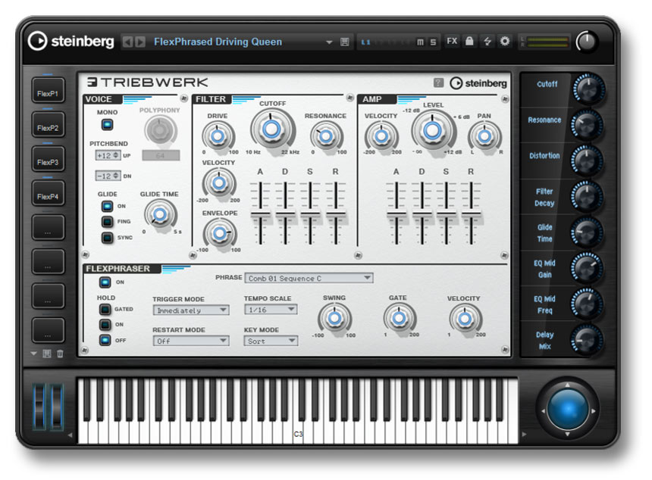Click the previous preset arrow button

127,42
